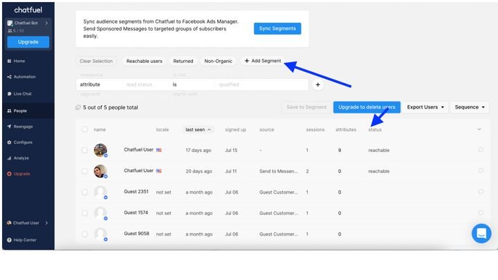Select the Returned segment
The image size is (498, 280).
(183, 61)
